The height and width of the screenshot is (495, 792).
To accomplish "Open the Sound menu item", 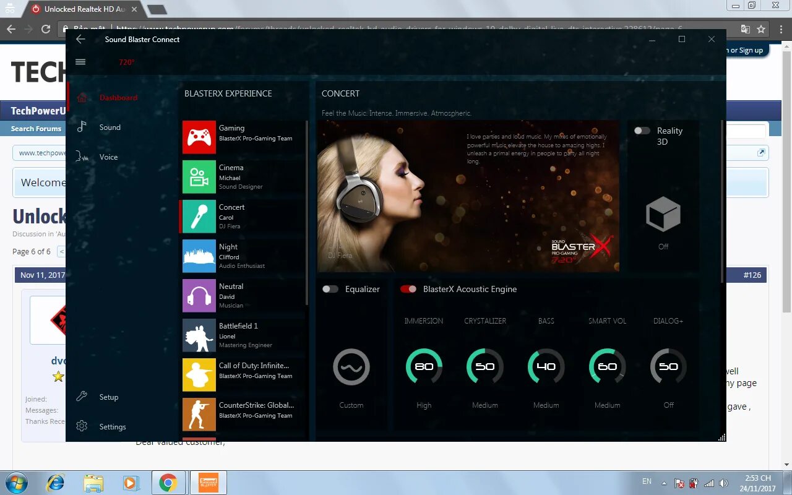I will click(x=110, y=127).
